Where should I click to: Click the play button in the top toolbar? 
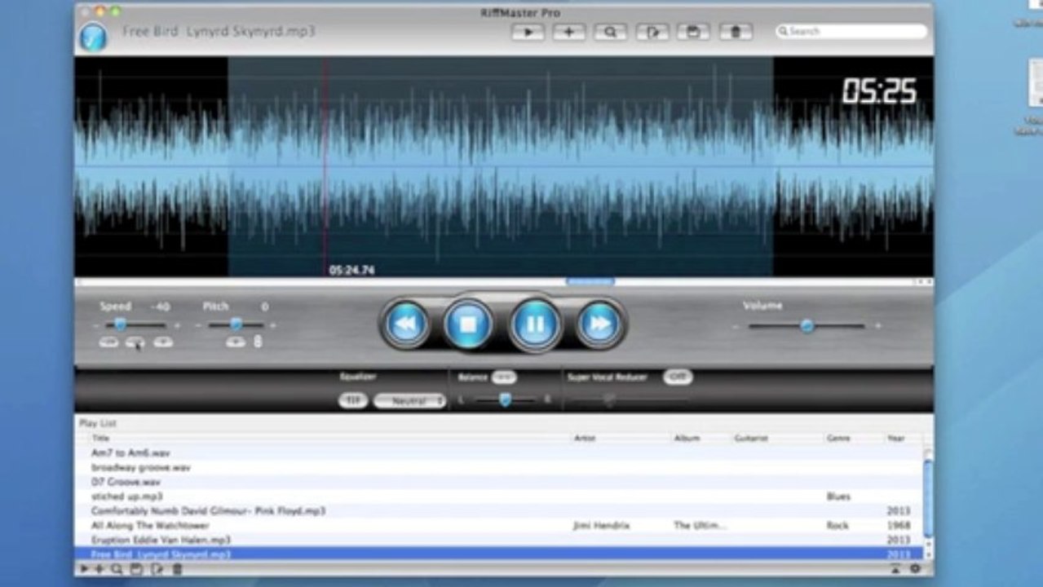point(528,32)
